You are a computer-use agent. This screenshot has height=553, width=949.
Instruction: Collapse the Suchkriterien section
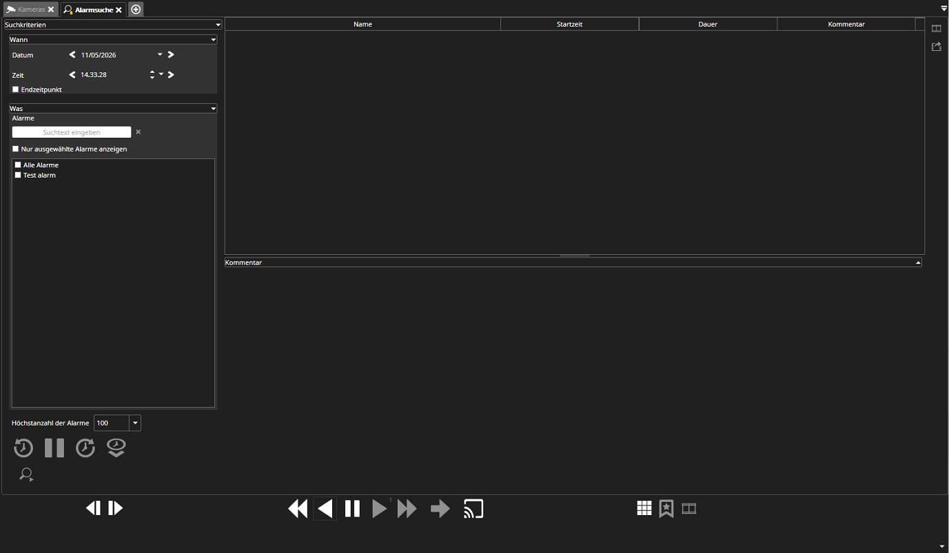click(218, 25)
